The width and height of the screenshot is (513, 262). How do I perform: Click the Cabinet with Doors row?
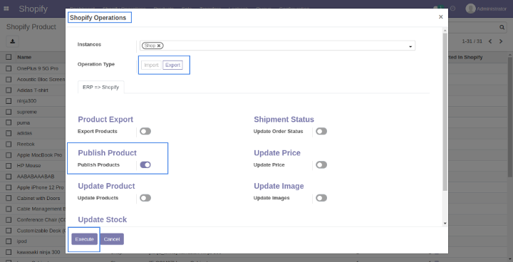point(38,198)
